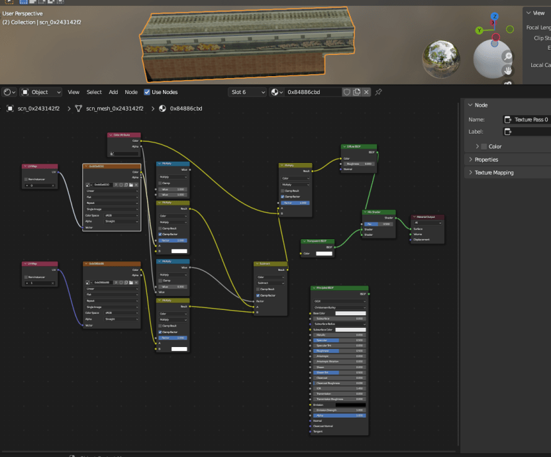Enable Clamp on the blue Multiply node
The width and height of the screenshot is (551, 457).
pos(160,183)
